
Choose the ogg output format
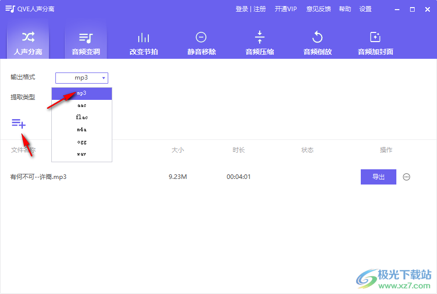click(81, 141)
